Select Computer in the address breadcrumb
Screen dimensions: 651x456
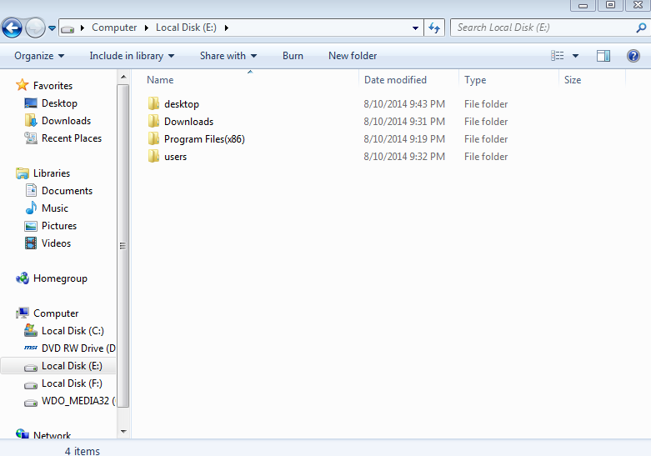coord(114,28)
